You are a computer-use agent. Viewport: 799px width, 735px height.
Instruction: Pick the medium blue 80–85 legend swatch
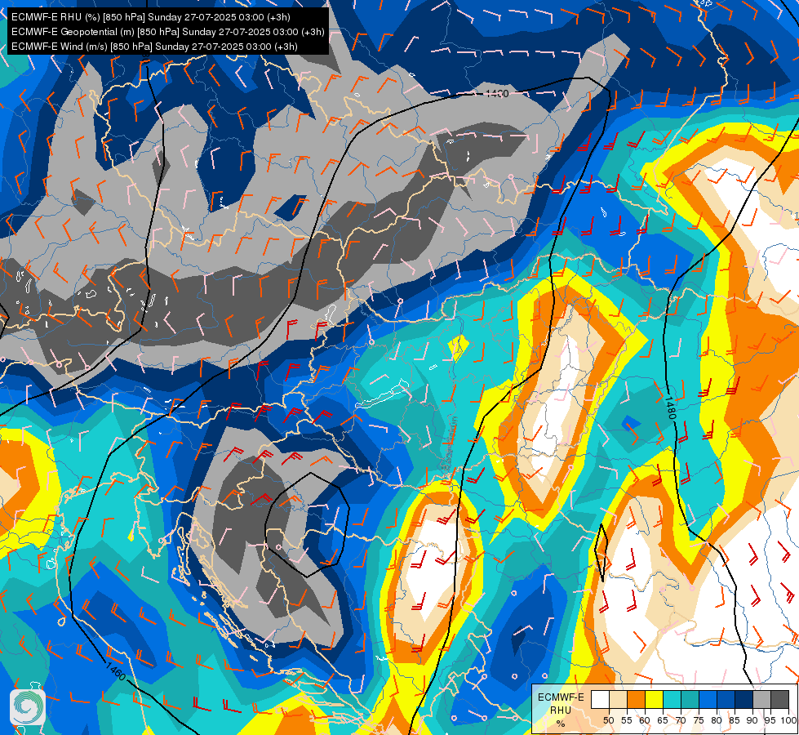[x=726, y=699]
